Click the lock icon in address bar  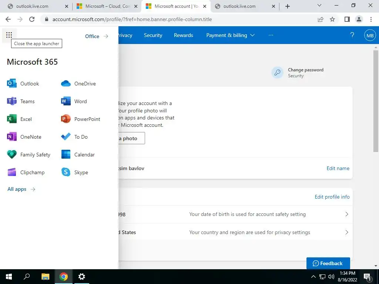47,19
